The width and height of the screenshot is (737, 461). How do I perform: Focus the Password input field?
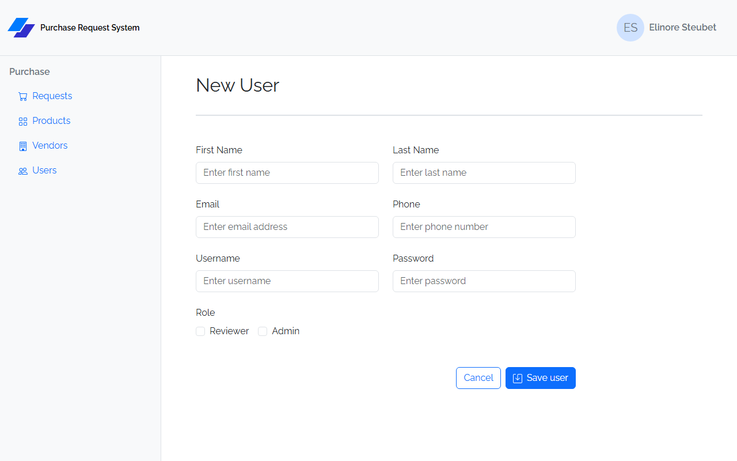(x=484, y=281)
